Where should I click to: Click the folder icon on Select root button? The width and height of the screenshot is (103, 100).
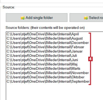coord(86,18)
